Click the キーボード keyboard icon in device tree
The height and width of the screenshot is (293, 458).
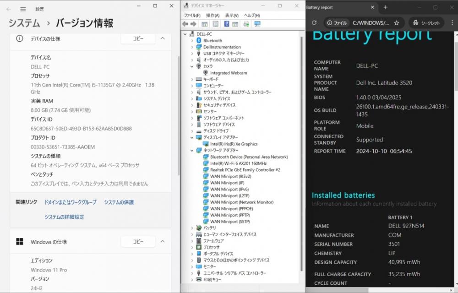[199, 79]
